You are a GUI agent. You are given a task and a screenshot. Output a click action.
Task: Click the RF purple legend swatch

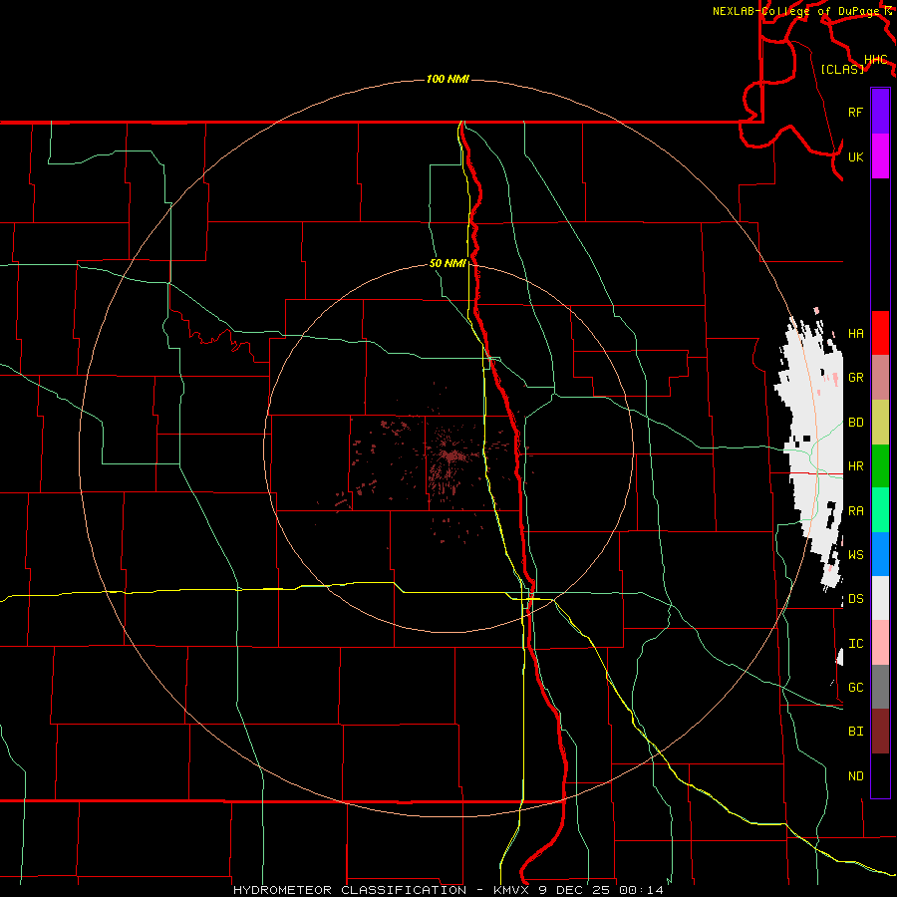pos(880,112)
